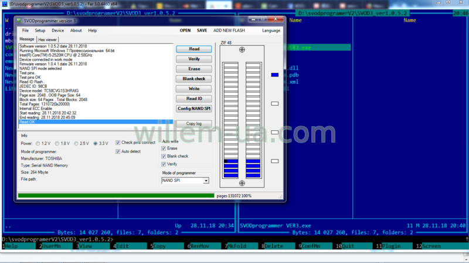The height and width of the screenshot is (263, 469).
Task: Click the Far Manager window title bar icon
Action: click(x=4, y=4)
